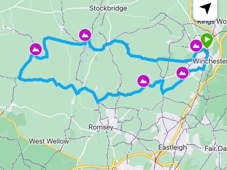The image size is (227, 170).
Task: Tap the Eastleigh town label
Action: [173, 147]
